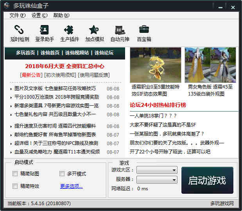Toggle the 多开模式 checkbox
This screenshot has height=211, width=242.
[62, 174]
